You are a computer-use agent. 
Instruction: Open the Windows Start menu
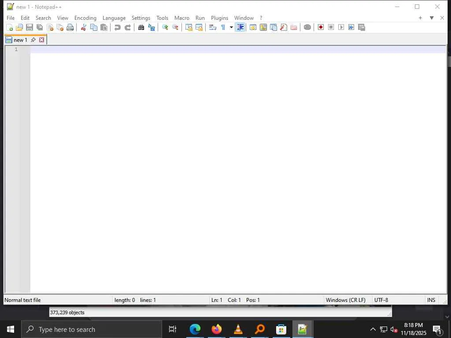tap(11, 329)
